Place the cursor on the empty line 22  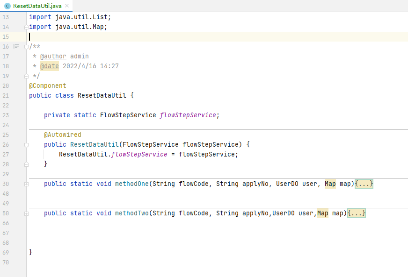[219, 106]
